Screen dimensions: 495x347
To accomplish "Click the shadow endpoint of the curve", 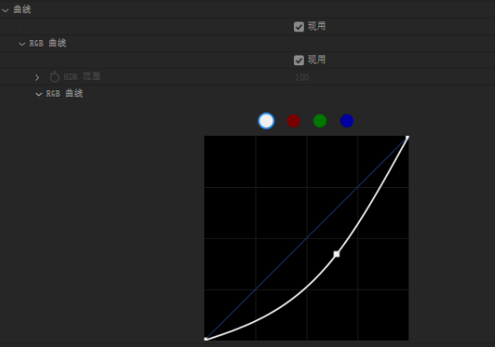I will click(206, 339).
